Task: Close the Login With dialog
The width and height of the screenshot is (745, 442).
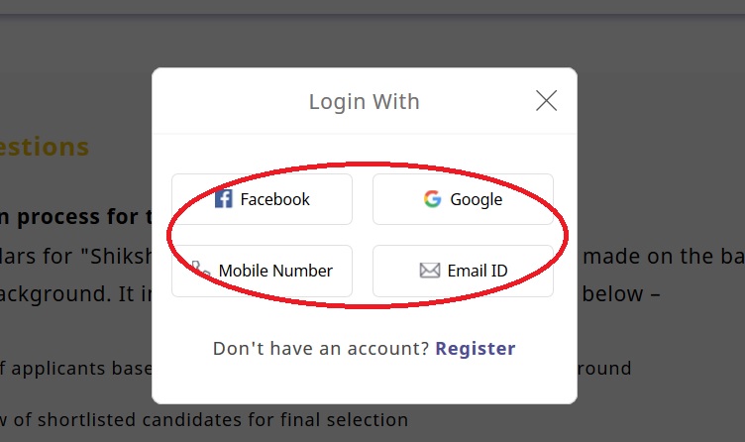Action: (x=546, y=100)
